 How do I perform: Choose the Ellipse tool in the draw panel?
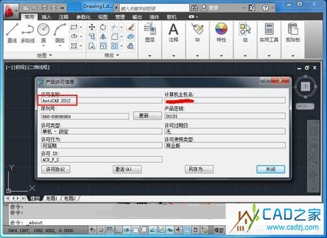point(74,36)
